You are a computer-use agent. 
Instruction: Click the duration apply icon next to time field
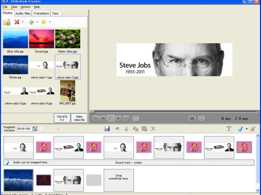(35, 129)
